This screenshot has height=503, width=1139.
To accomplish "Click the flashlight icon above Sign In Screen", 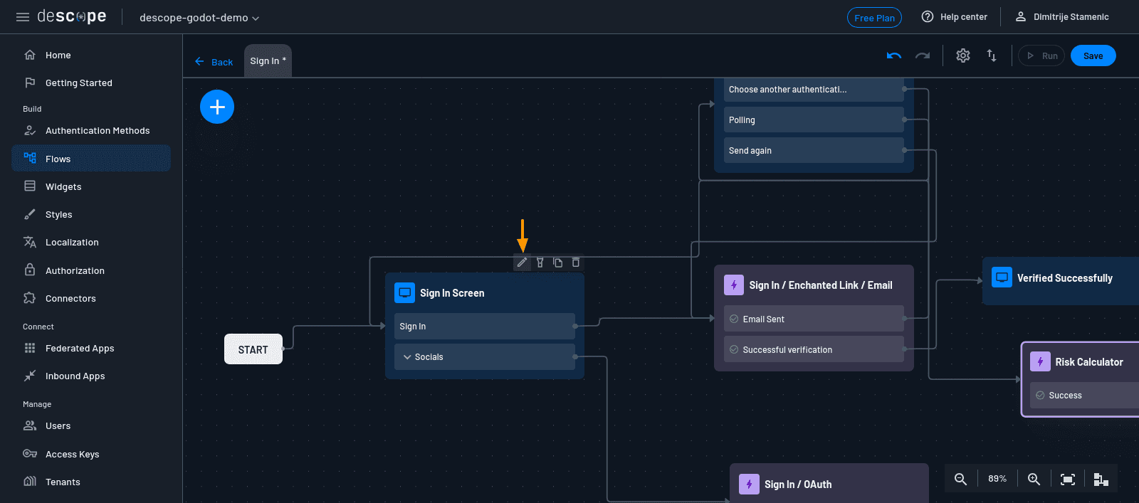I will click(x=540, y=263).
